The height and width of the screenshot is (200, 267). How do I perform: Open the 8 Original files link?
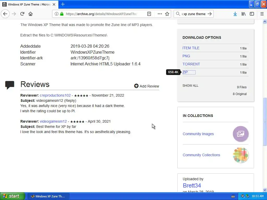[240, 94]
